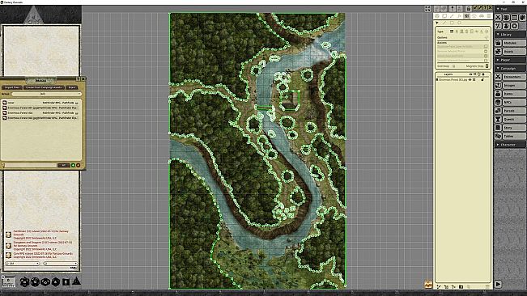
Task: Open the Assets library button
Action: point(514,51)
